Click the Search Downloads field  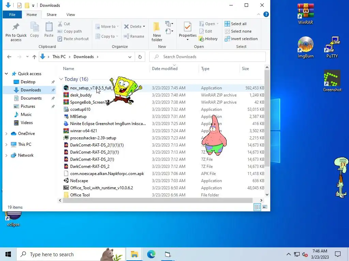click(x=208, y=57)
